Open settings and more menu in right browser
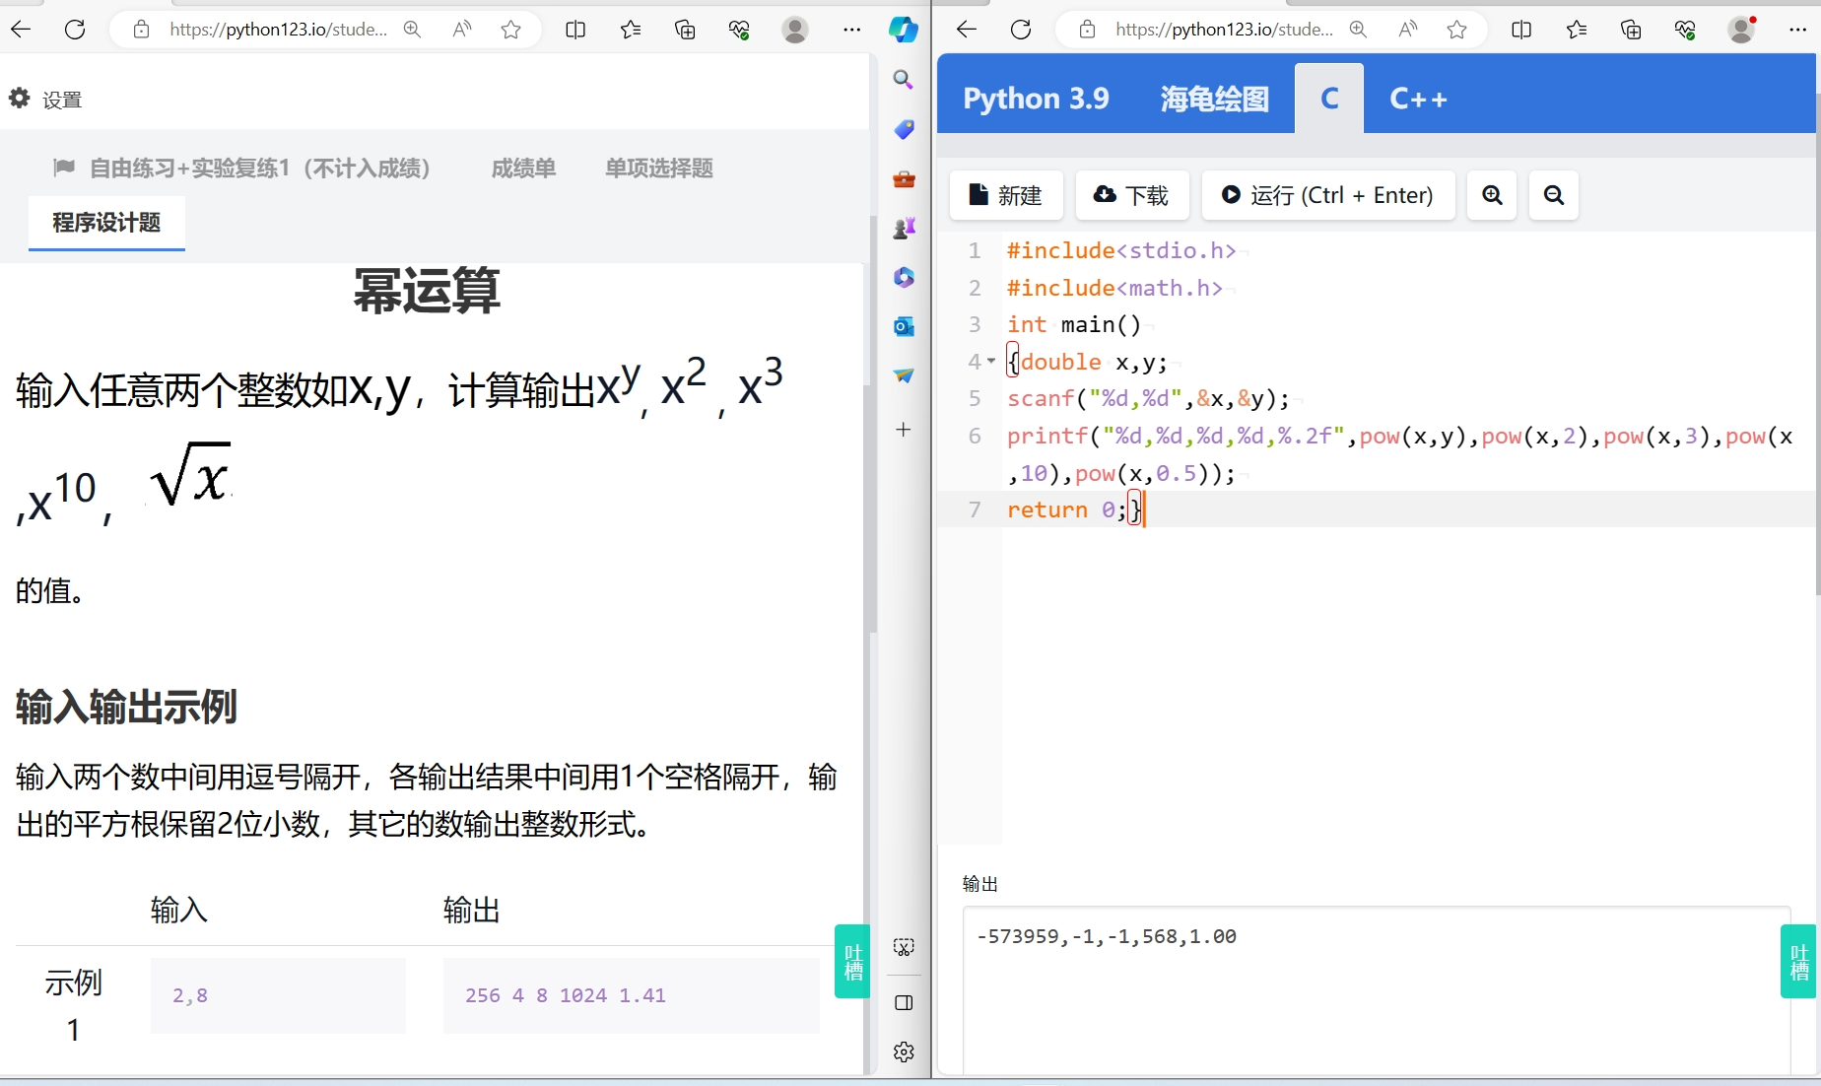 (1798, 30)
